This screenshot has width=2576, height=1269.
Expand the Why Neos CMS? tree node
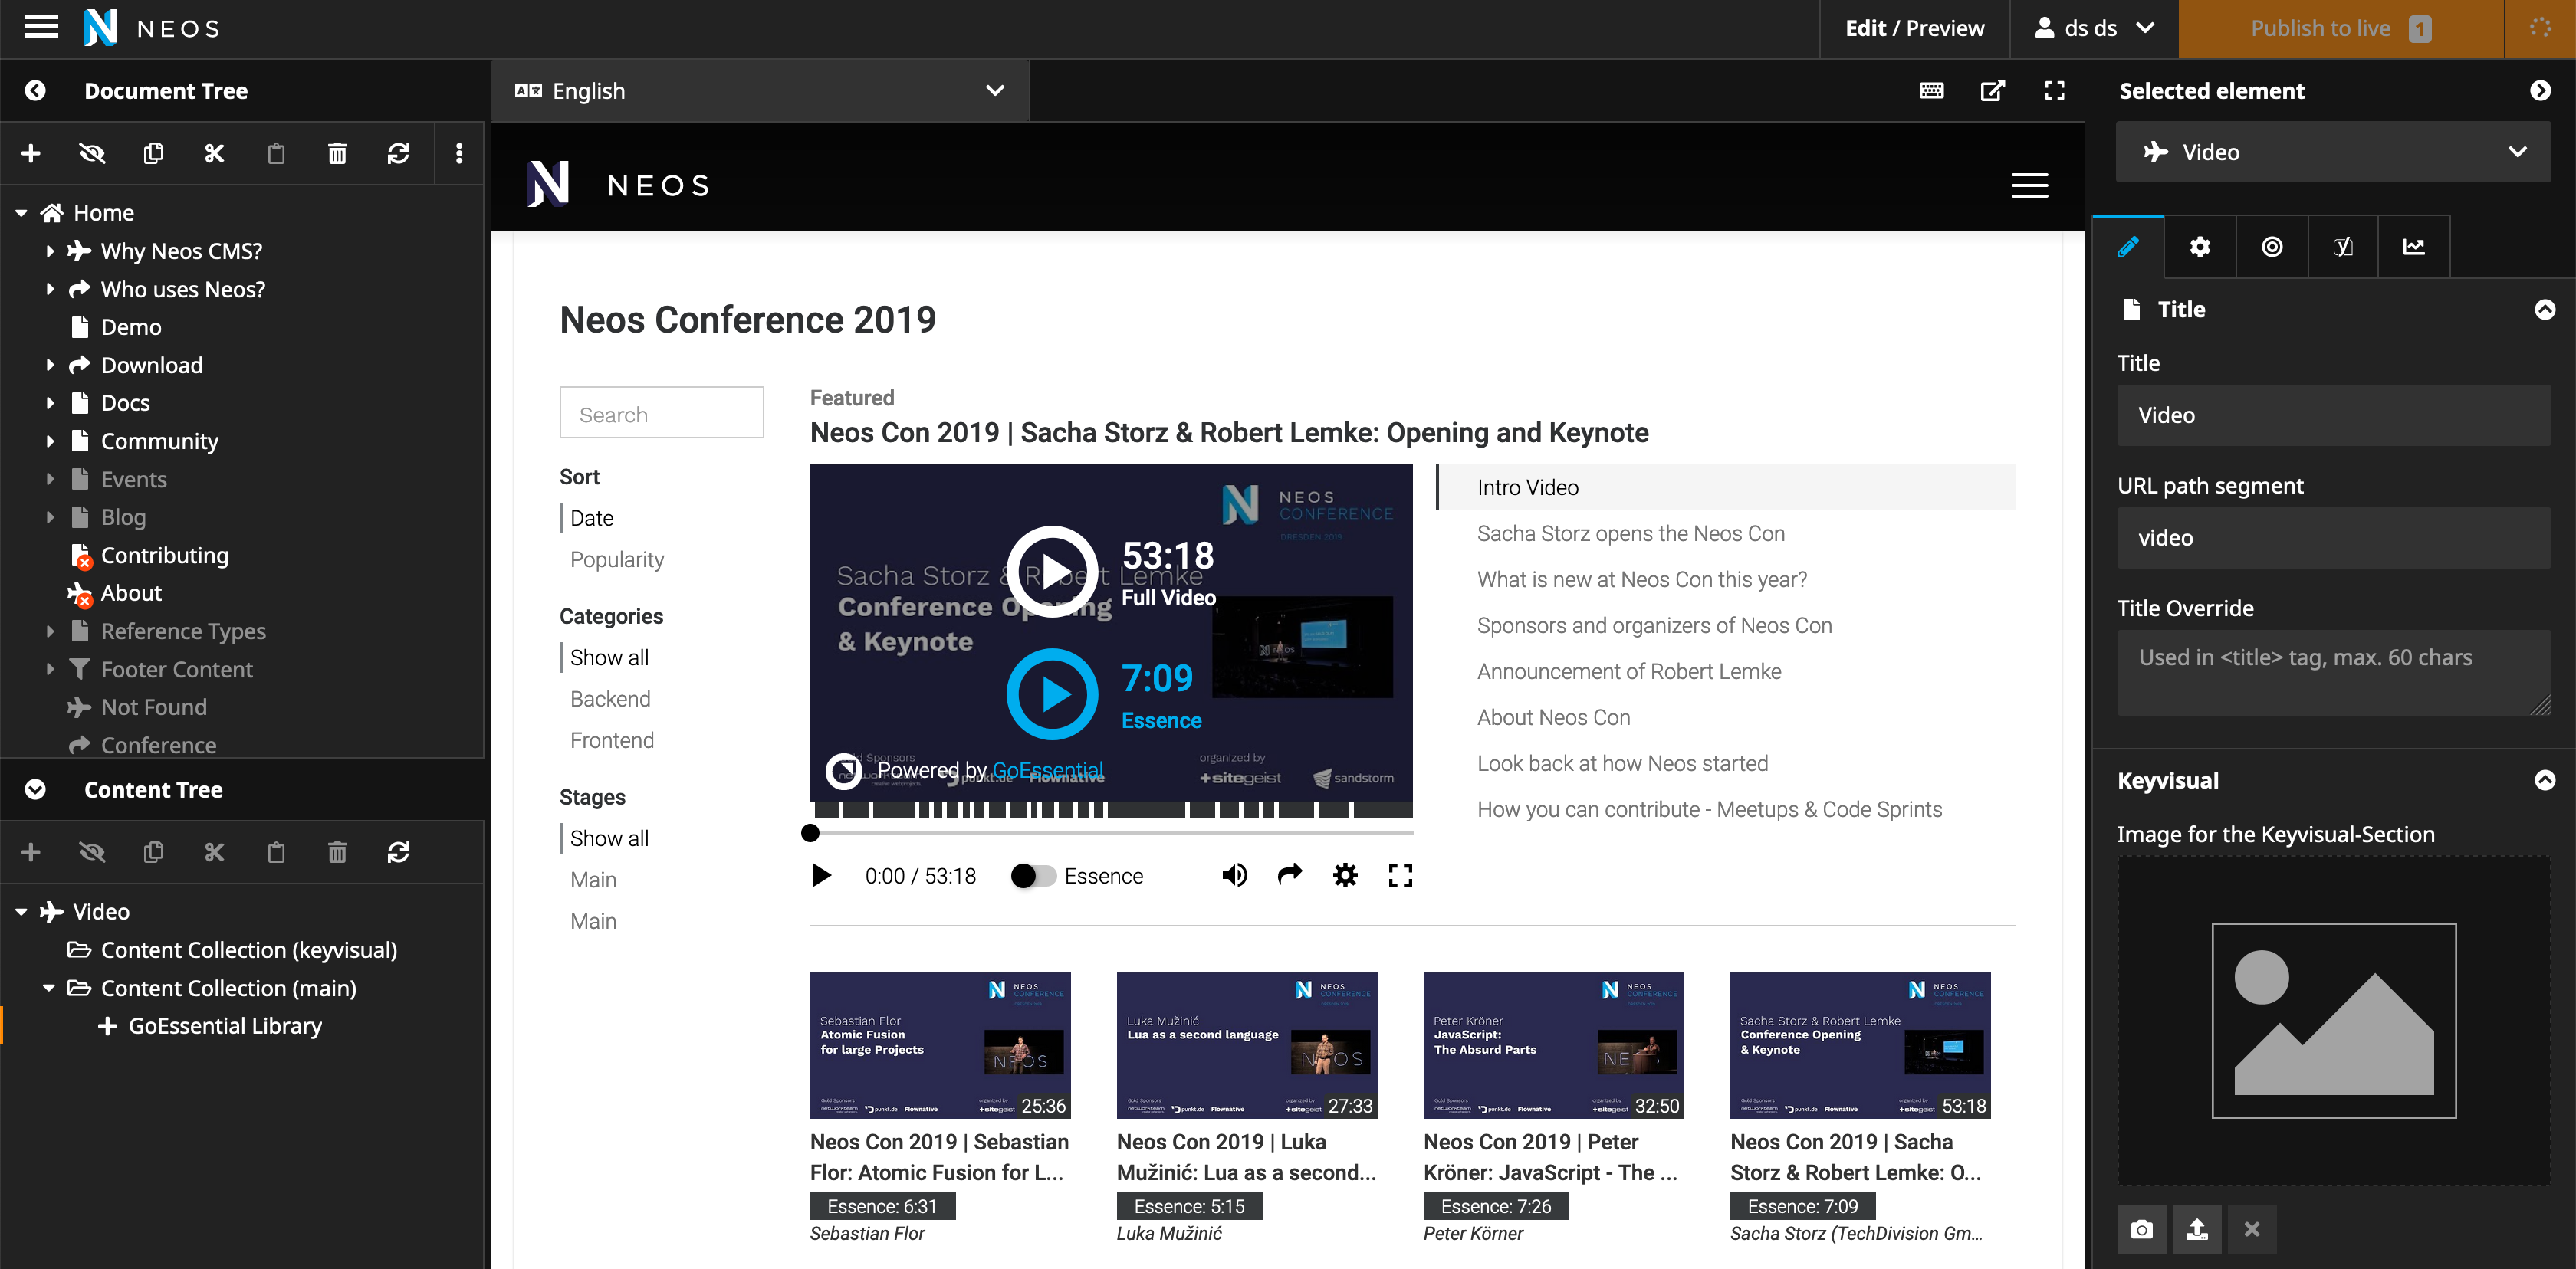[x=50, y=252]
